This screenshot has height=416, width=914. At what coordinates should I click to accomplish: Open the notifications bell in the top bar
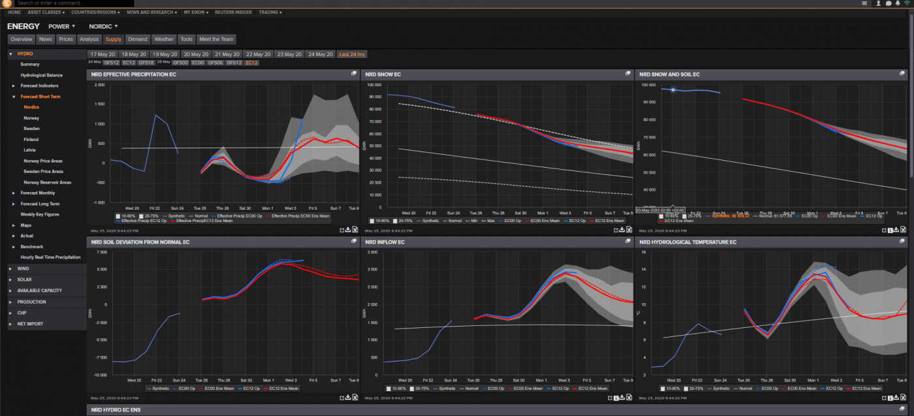tap(898, 3)
